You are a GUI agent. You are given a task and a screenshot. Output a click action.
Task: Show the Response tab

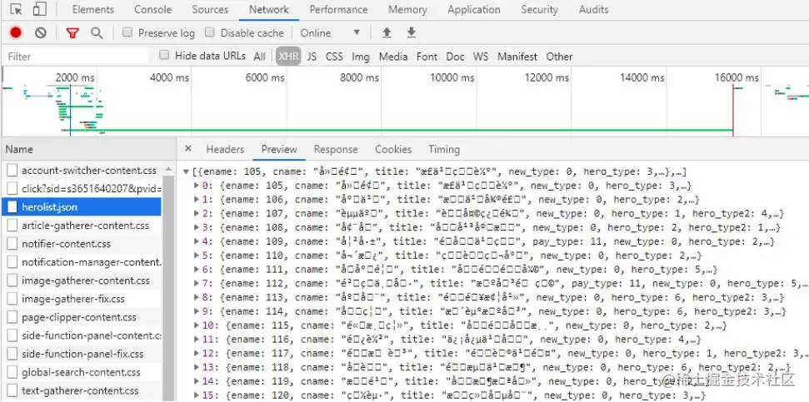336,150
